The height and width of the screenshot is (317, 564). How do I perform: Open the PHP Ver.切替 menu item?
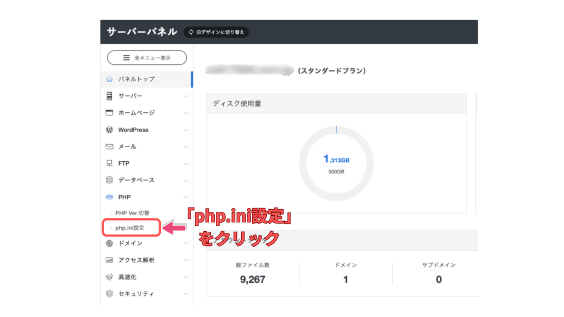[132, 213]
